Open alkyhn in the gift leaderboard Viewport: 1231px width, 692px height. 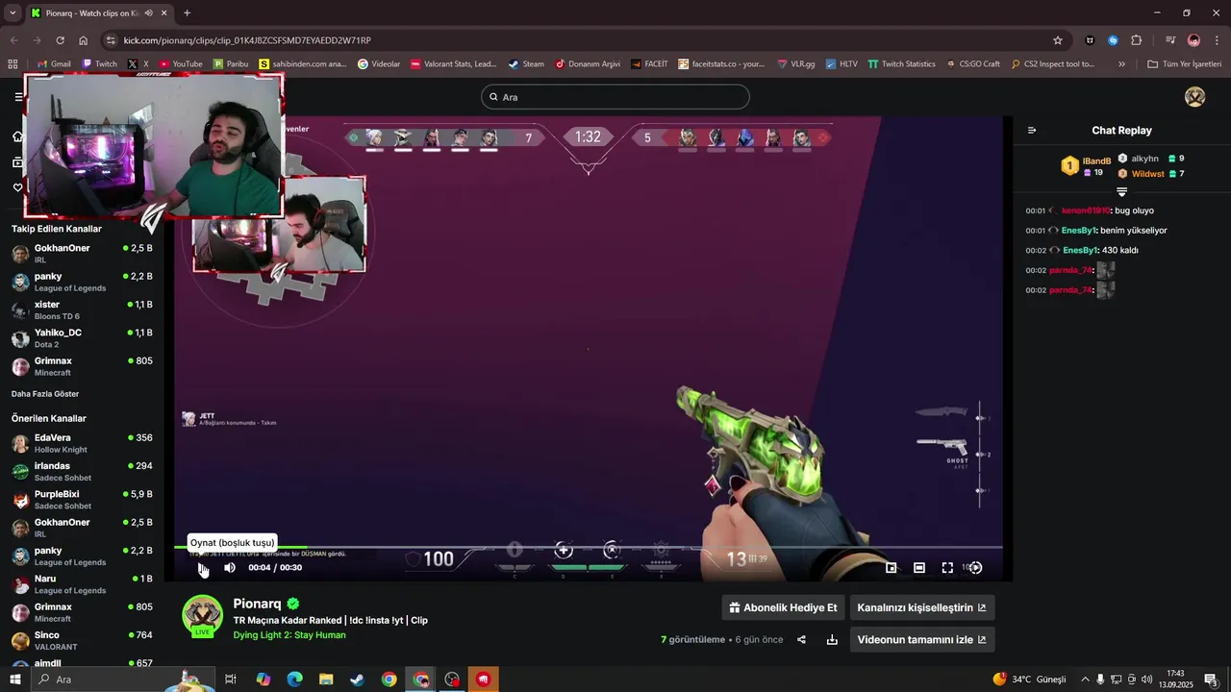pos(1144,159)
